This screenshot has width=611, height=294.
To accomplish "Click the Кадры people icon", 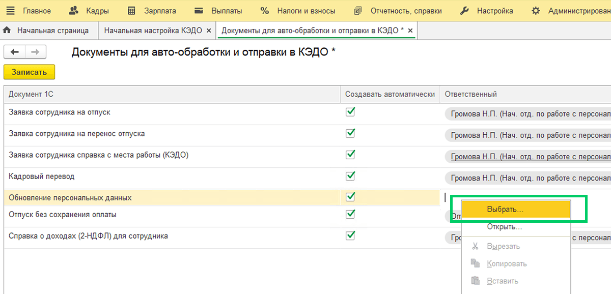I will coord(74,10).
